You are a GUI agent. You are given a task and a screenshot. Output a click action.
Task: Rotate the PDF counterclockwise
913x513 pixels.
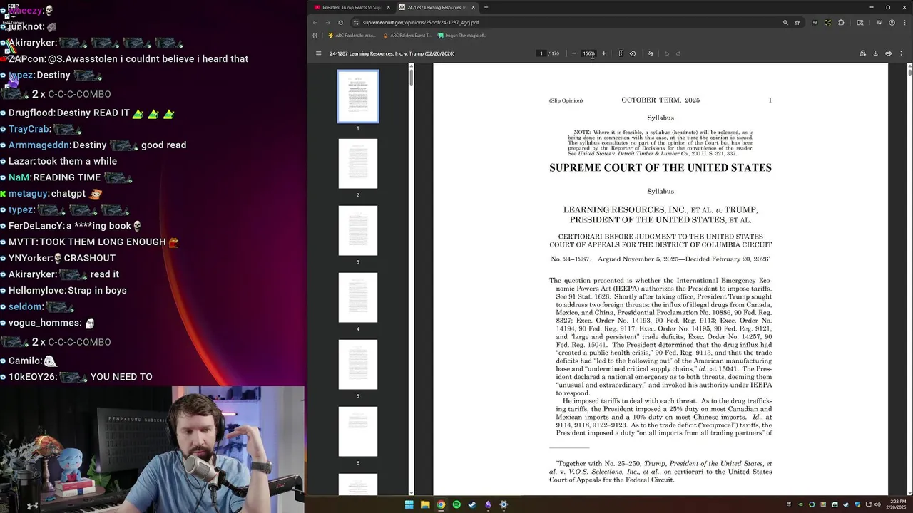click(633, 53)
